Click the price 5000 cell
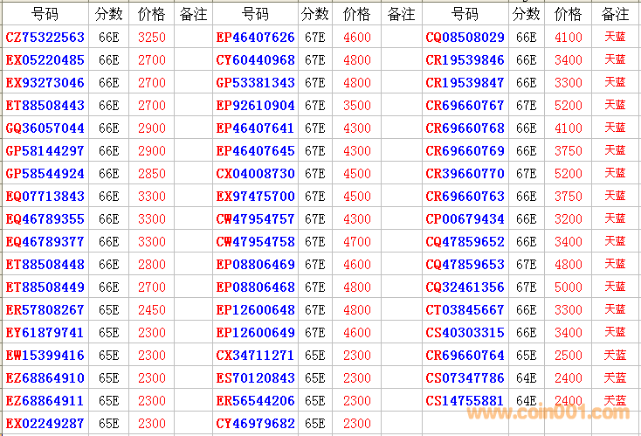641x436 pixels. [568, 287]
